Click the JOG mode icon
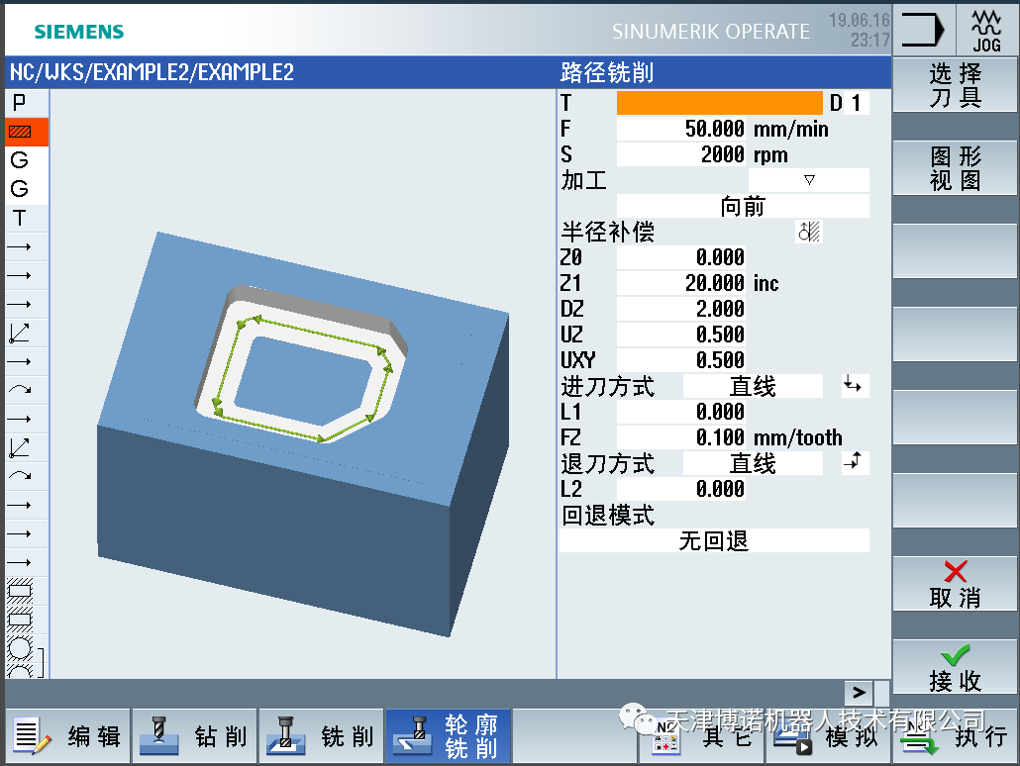Viewport: 1020px width, 766px height. click(x=986, y=28)
